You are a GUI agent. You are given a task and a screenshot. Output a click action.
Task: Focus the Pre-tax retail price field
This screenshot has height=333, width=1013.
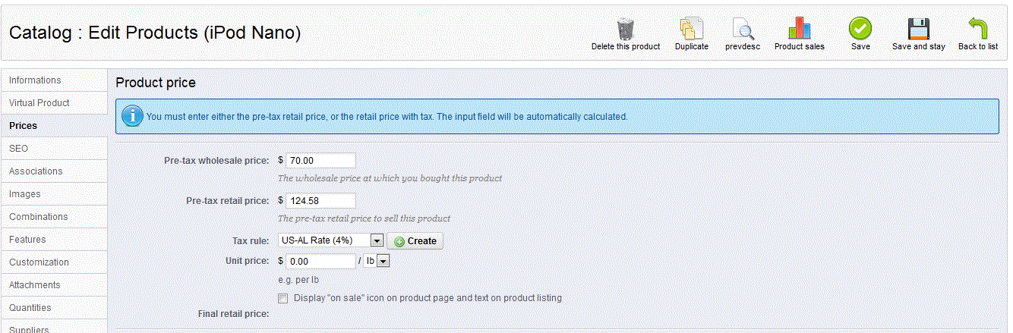point(320,200)
